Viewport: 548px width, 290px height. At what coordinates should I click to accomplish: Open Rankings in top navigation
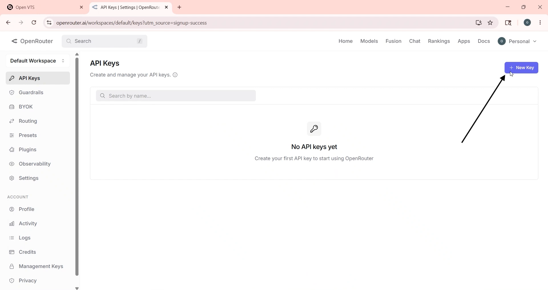439,41
